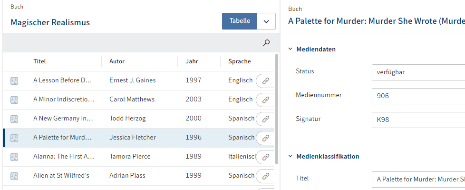Click link icon in A Minor Indiscretio… row
Viewport: 465px width, 190px height.
point(265,100)
